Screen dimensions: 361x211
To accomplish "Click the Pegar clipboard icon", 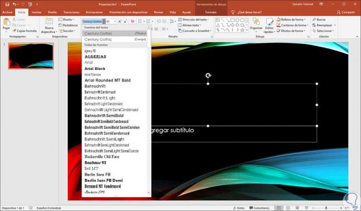I will tap(6, 22).
